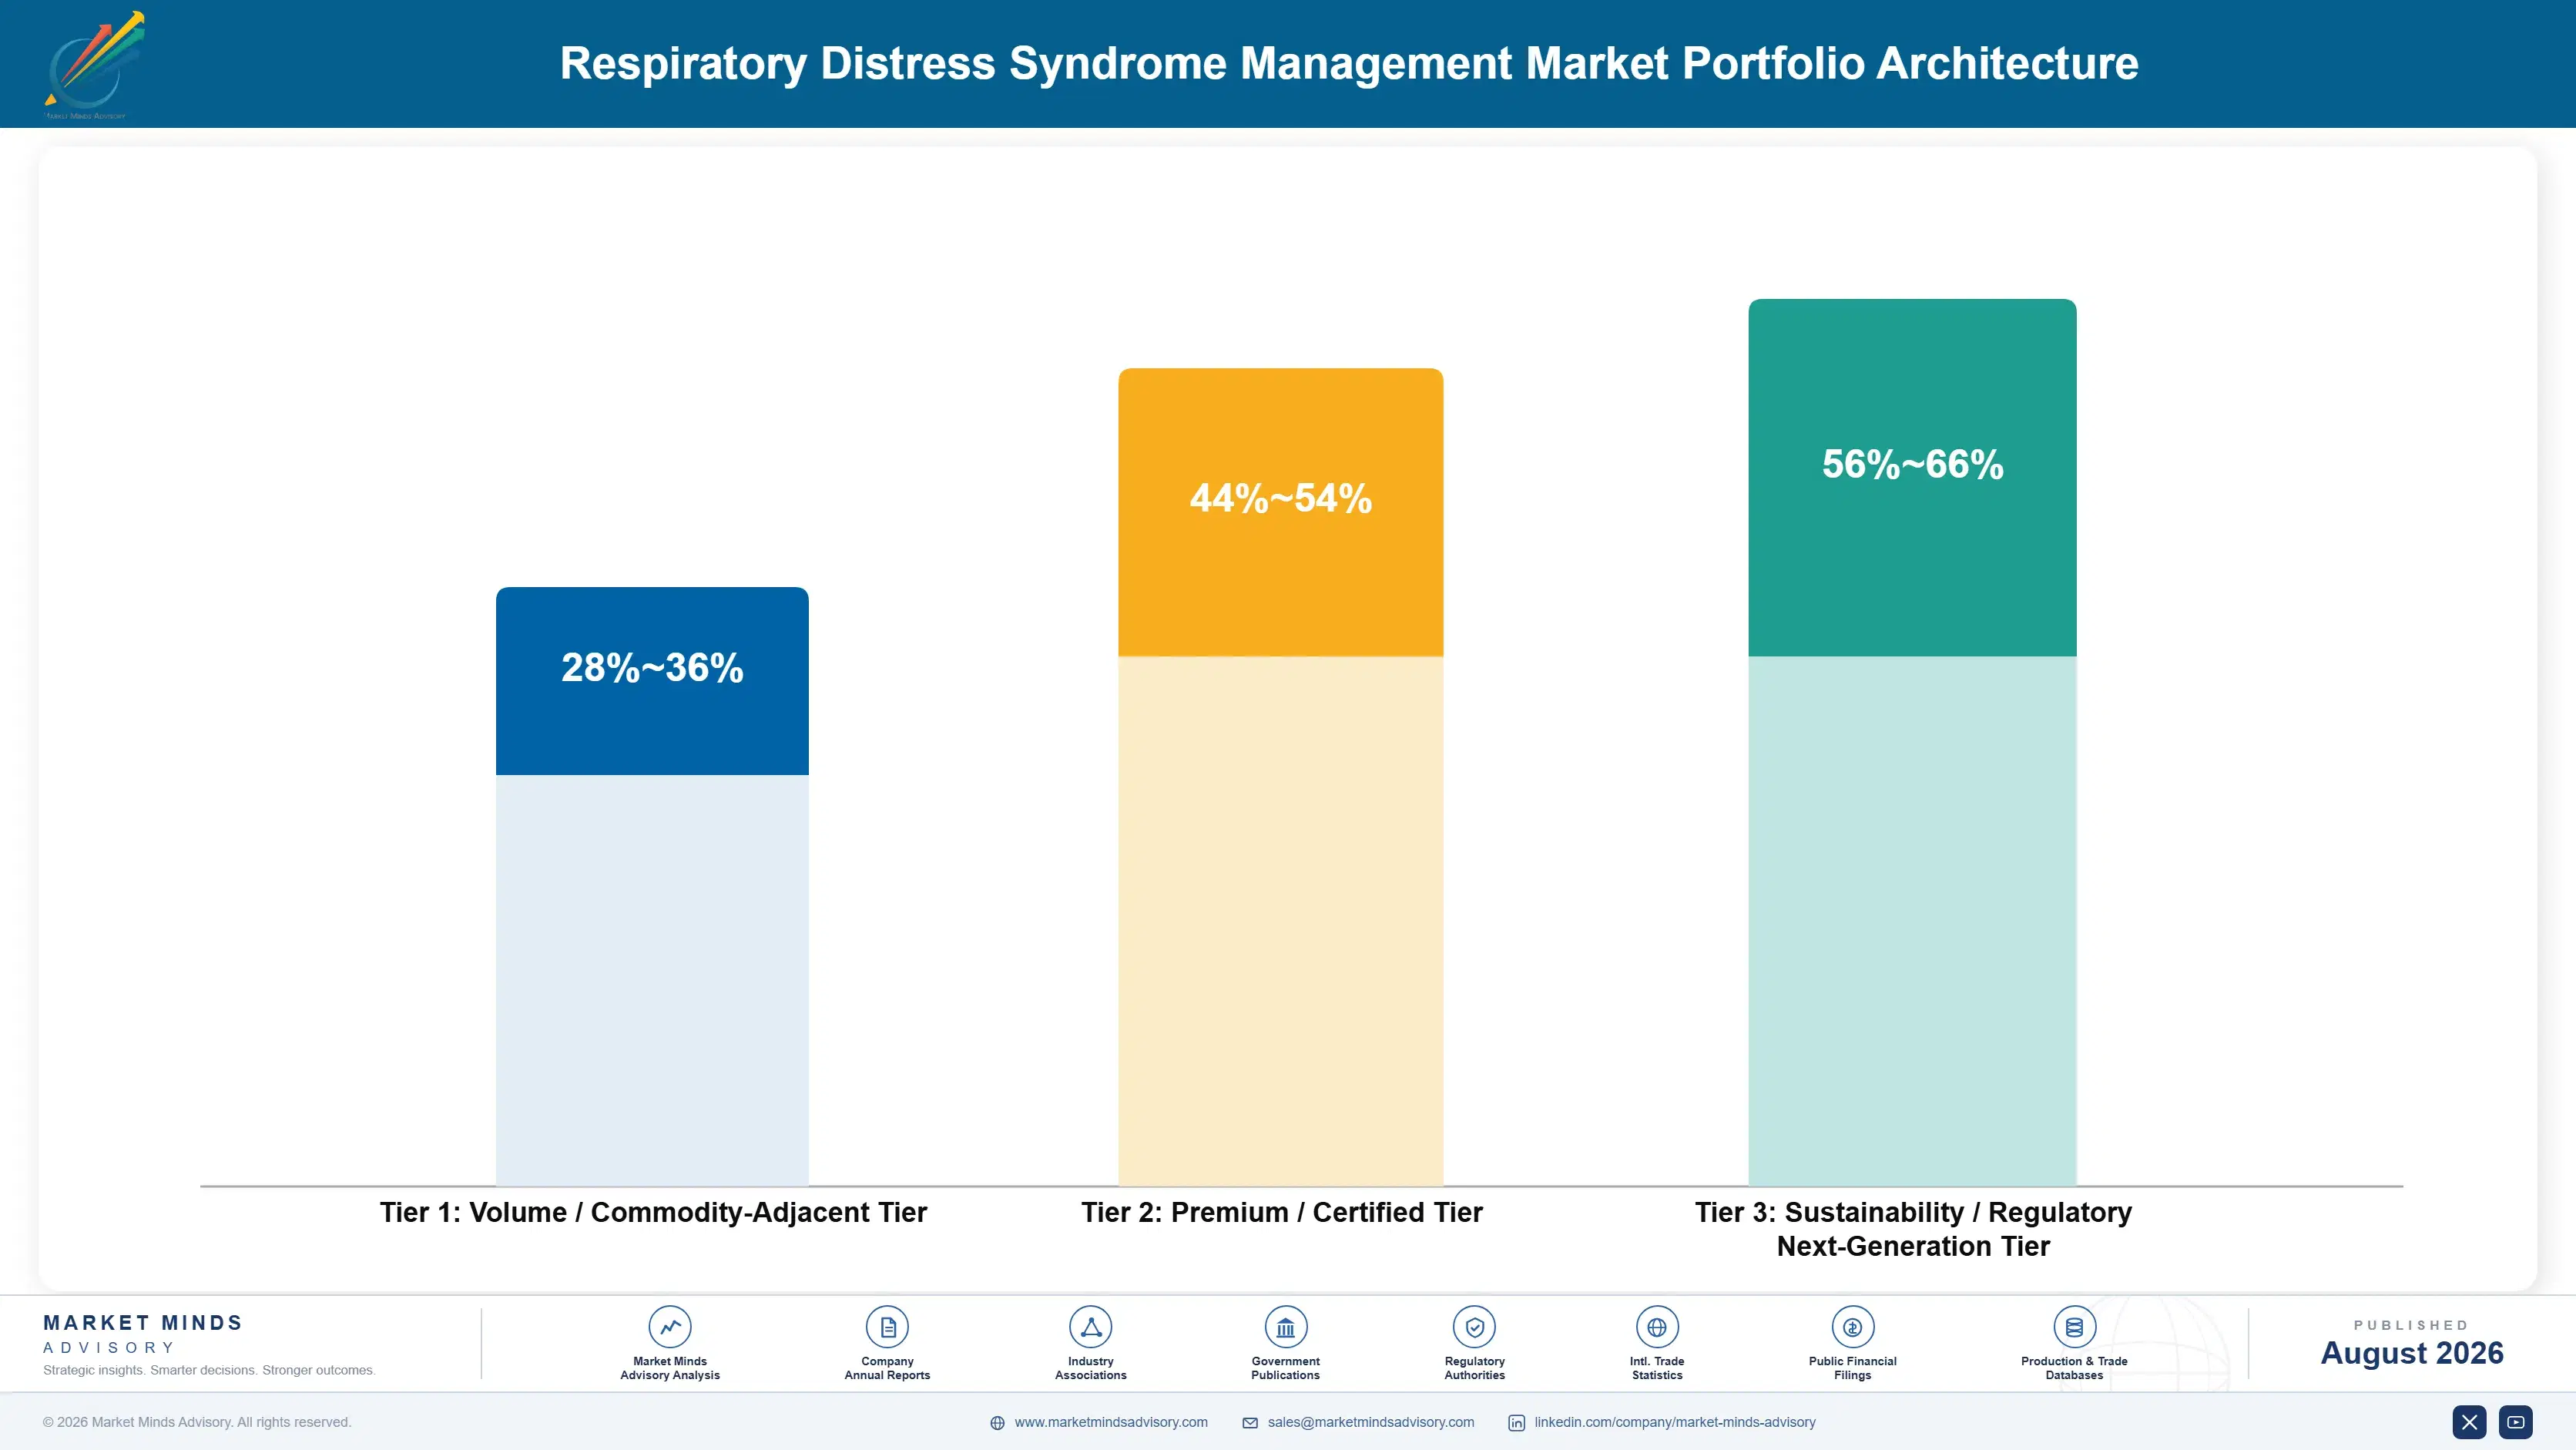Click the 'Production & Trade Databases' caption
The height and width of the screenshot is (1450, 2576).
pyautogui.click(x=2074, y=1368)
